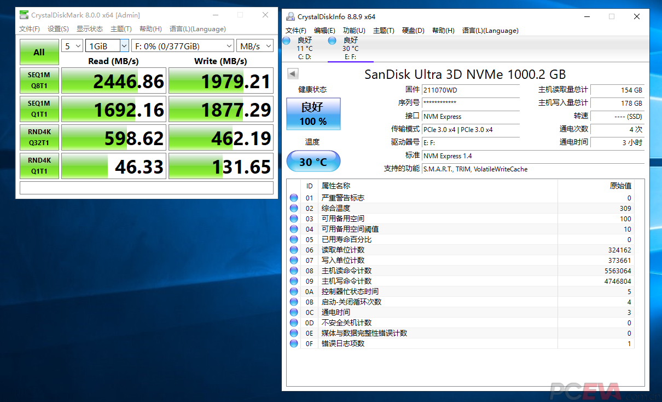
Task: Click the SanDisk Ultra 3D NVMe model title
Action: (465, 74)
